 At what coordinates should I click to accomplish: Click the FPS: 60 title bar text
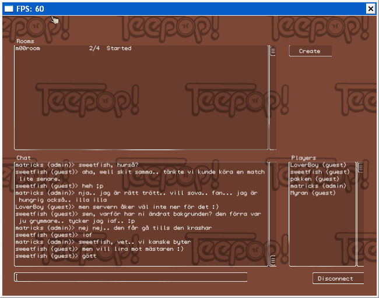click(30, 9)
